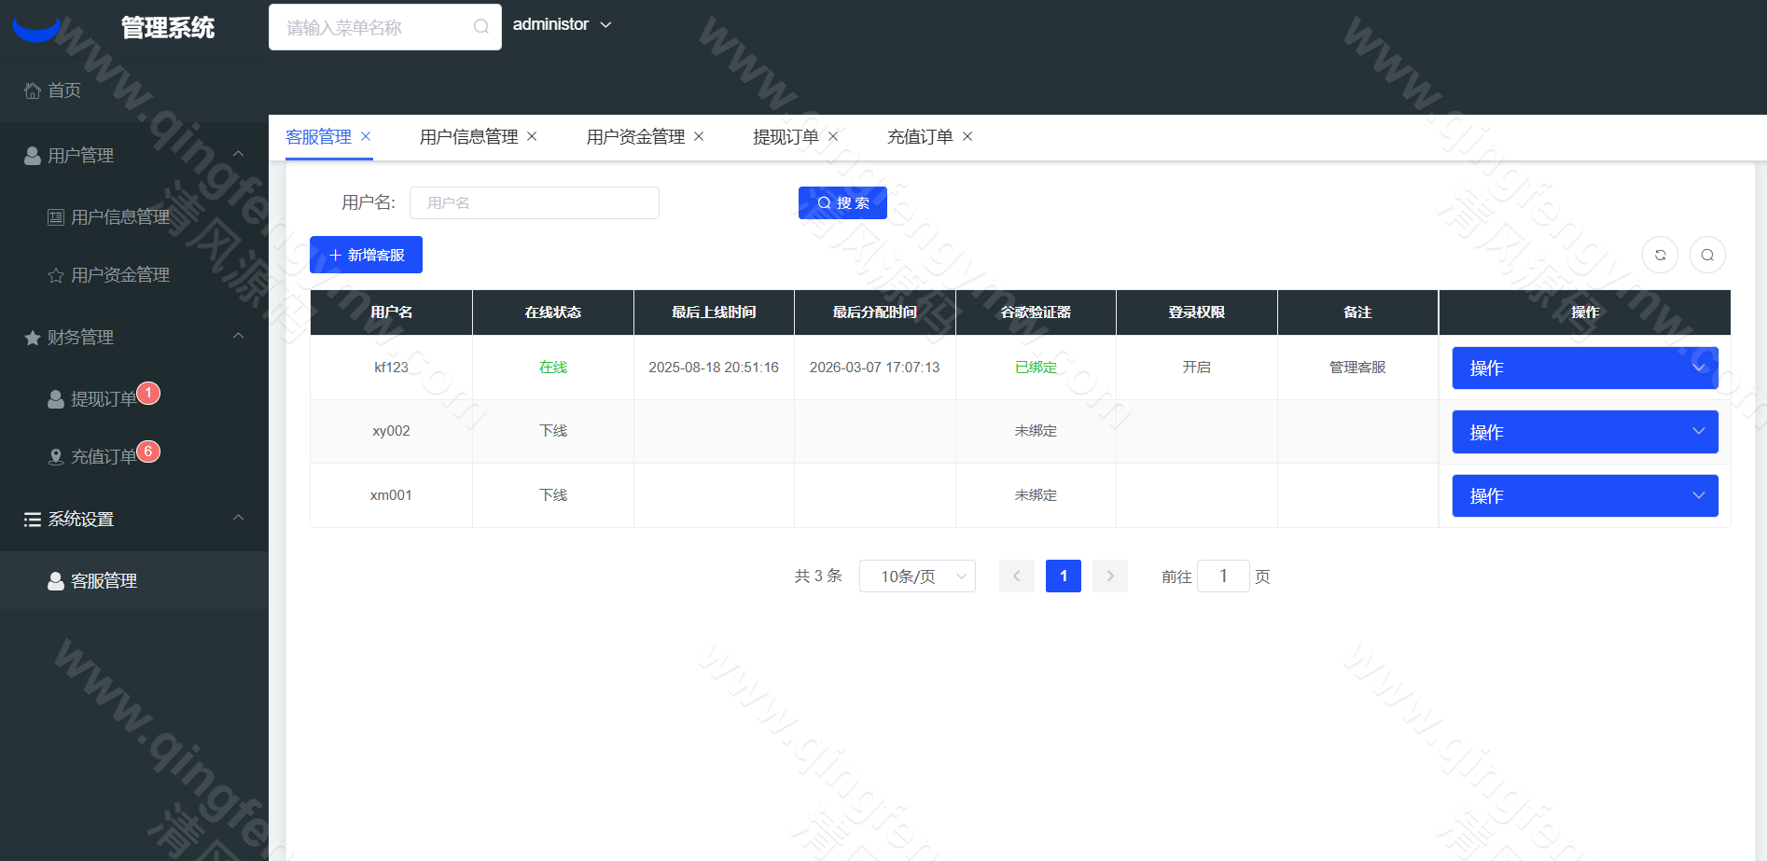Click the 开启 login permission cell
Screen dimensions: 1767x861
point(1196,368)
